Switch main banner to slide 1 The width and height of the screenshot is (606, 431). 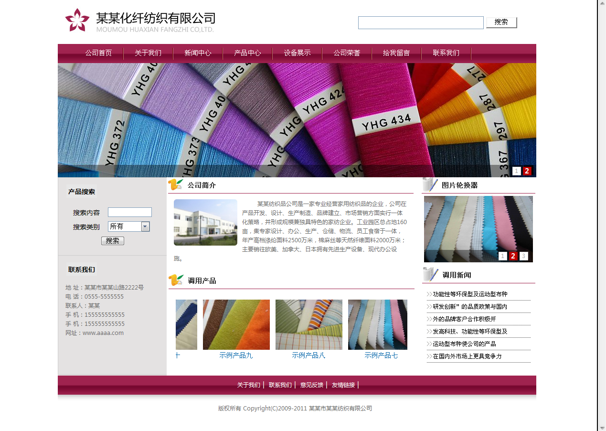point(516,171)
